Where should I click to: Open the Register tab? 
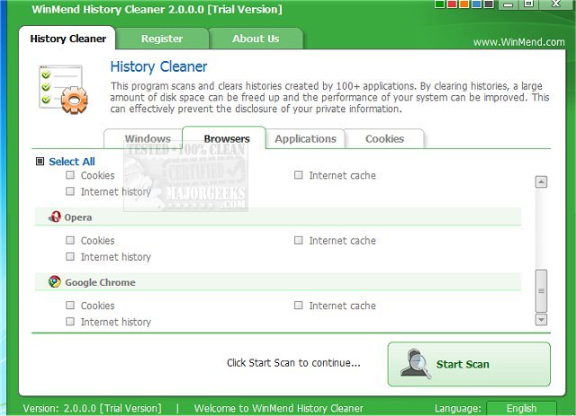(x=162, y=39)
